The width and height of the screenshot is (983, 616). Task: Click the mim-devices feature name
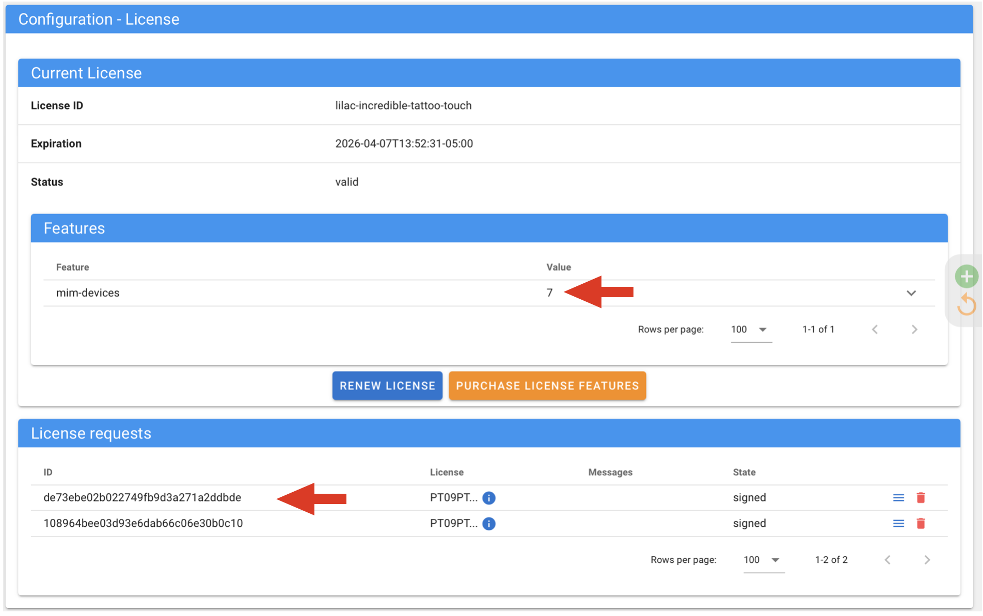tap(88, 293)
